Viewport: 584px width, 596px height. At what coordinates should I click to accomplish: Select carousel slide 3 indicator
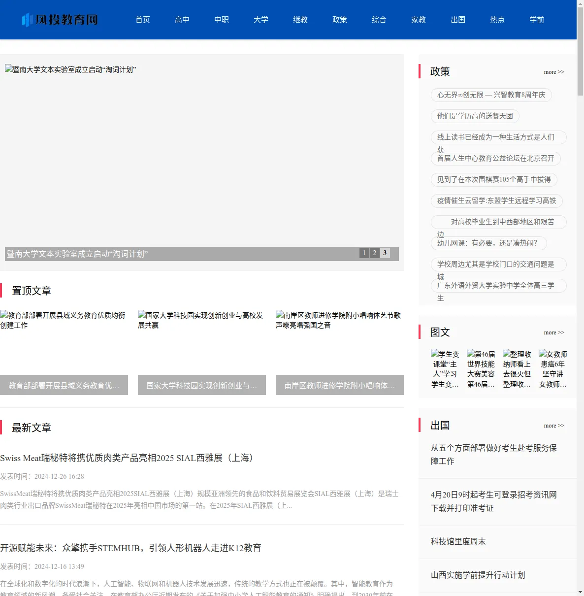pyautogui.click(x=385, y=253)
